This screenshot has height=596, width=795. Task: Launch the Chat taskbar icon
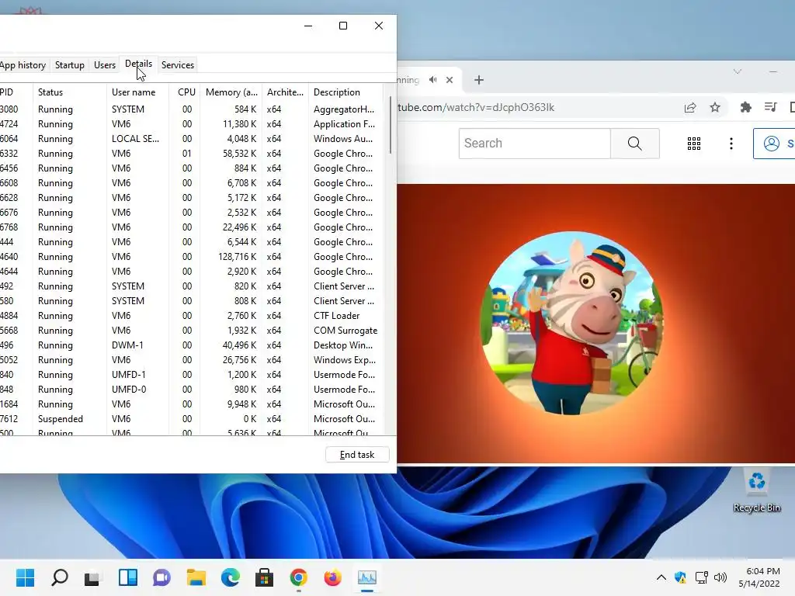click(x=161, y=577)
